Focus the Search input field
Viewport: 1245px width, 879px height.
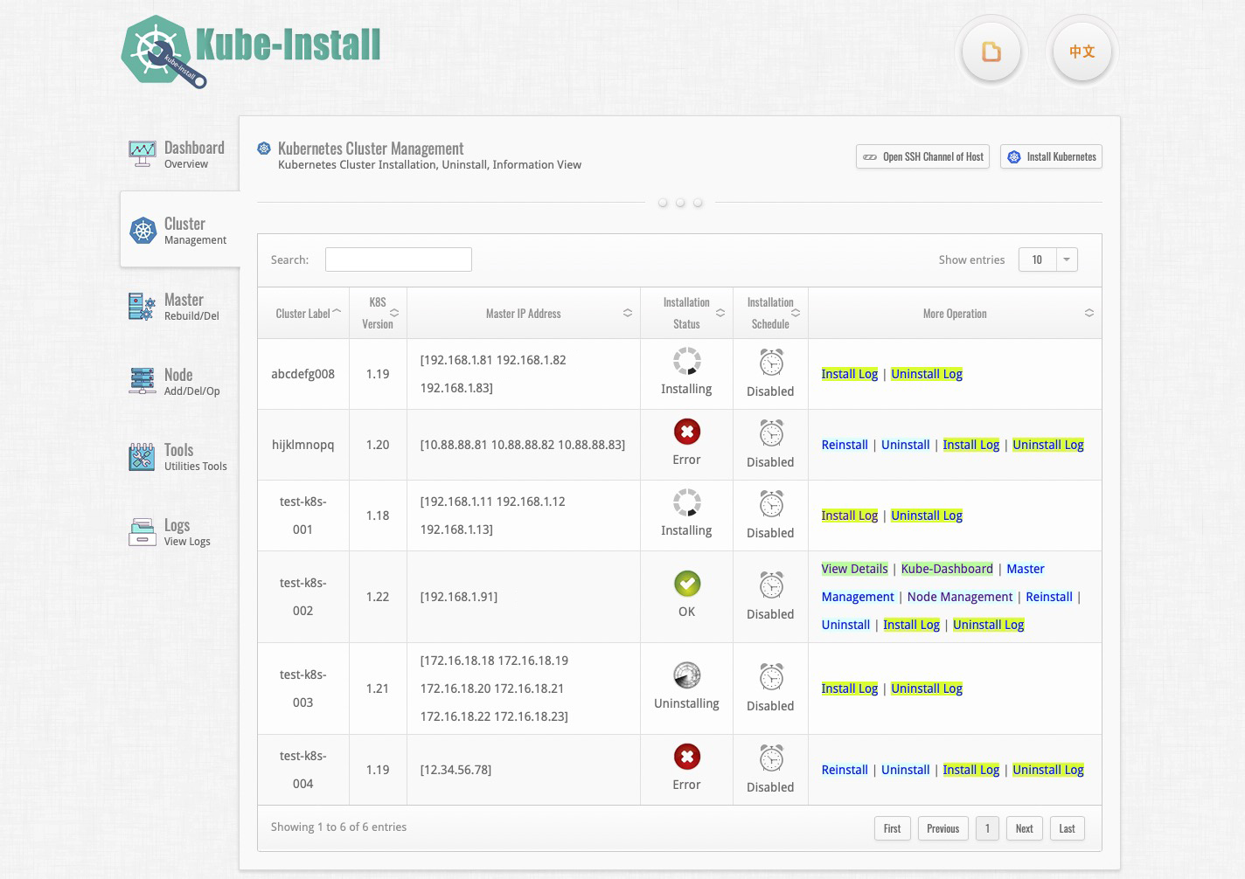click(x=399, y=260)
